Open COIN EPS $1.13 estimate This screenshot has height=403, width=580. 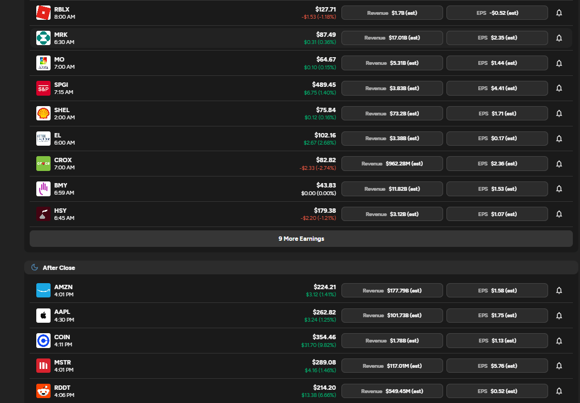[x=497, y=341]
